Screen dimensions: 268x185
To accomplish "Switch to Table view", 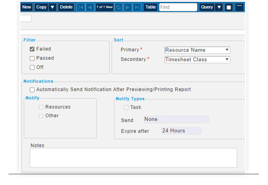I will (150, 7).
